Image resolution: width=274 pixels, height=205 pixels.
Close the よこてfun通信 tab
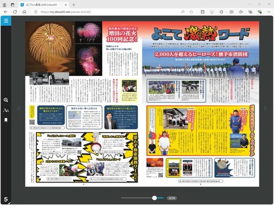[x=66, y=5]
